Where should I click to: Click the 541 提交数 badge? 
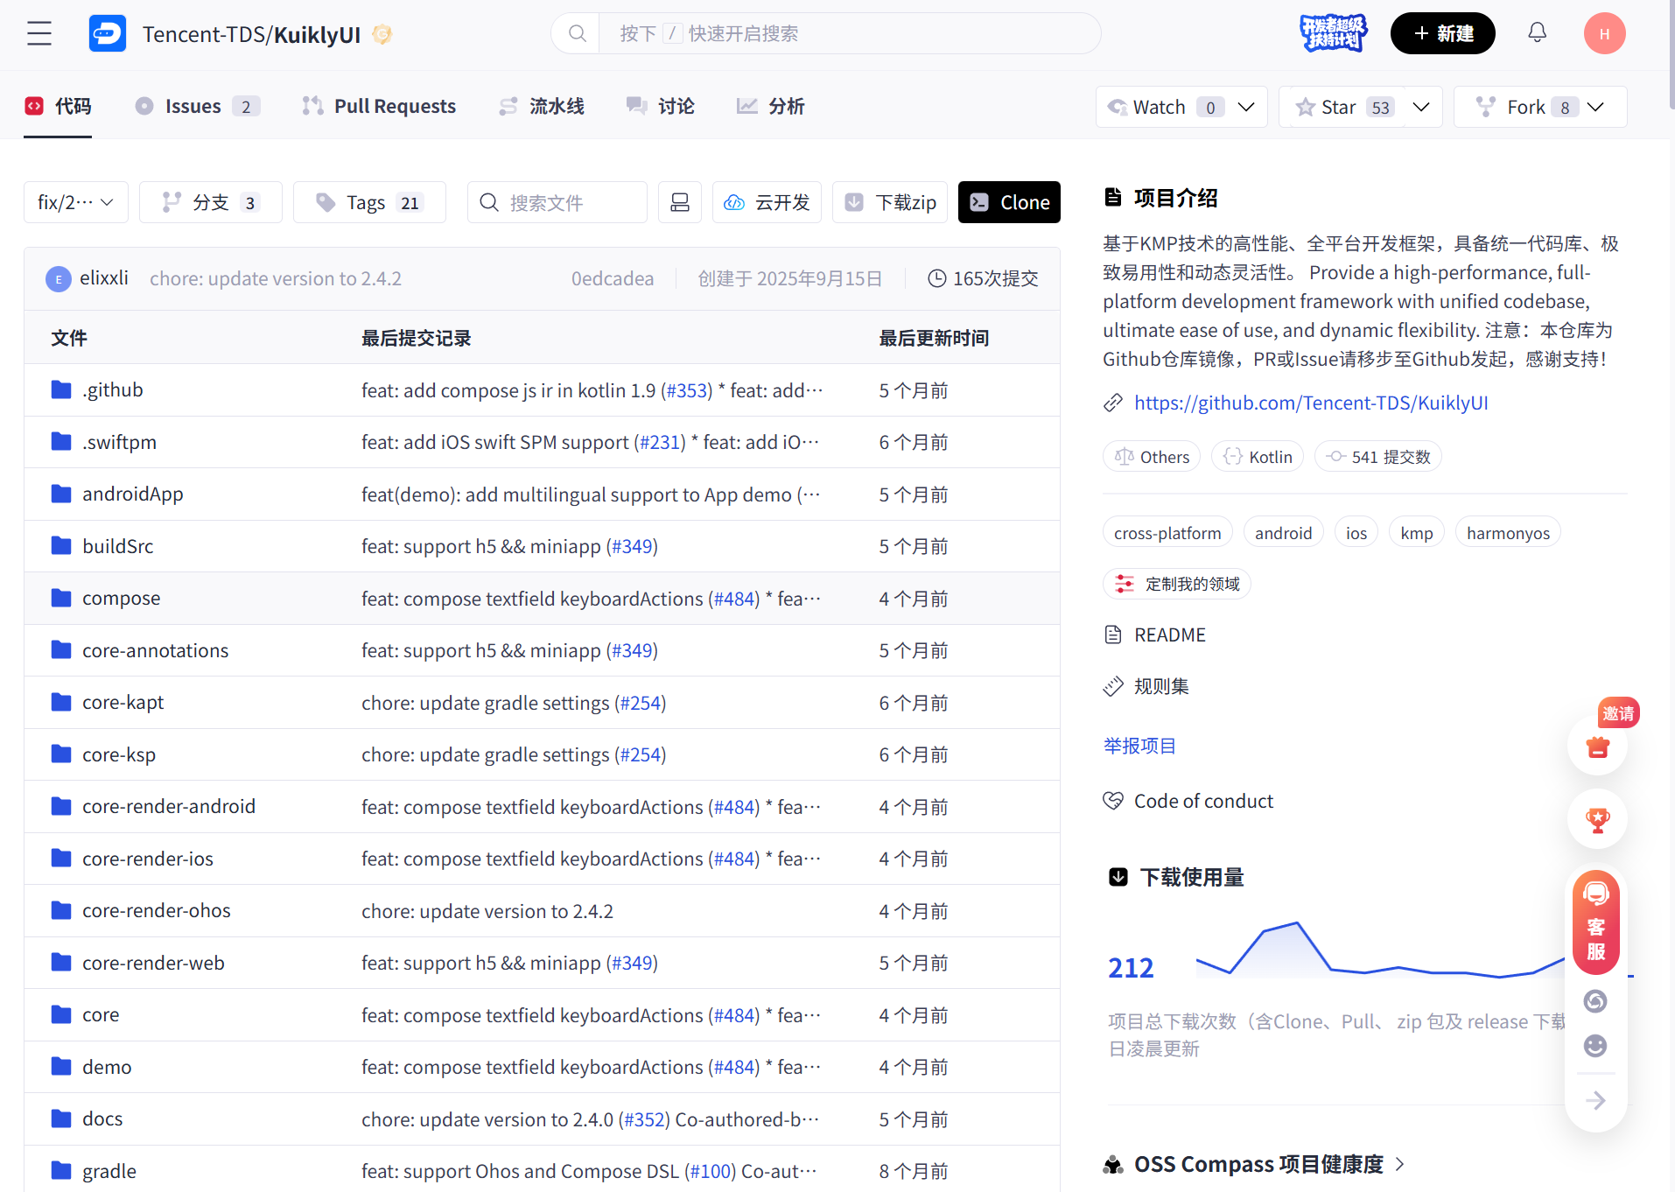[x=1378, y=457]
